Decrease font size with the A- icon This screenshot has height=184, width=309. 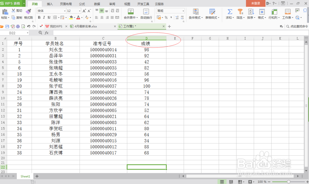pyautogui.click(x=89, y=11)
